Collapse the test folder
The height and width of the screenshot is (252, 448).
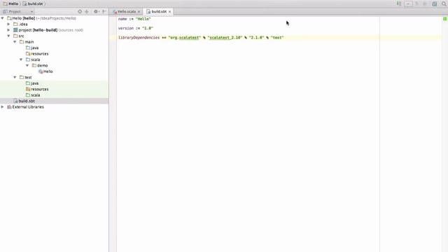[x=15, y=77]
